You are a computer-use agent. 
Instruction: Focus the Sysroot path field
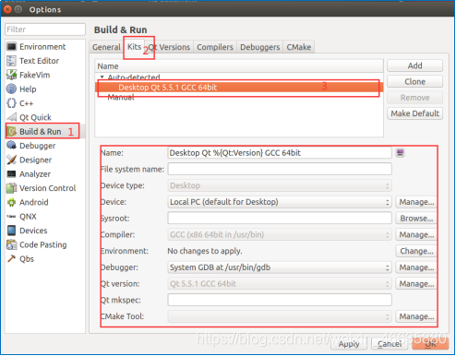tap(280, 219)
